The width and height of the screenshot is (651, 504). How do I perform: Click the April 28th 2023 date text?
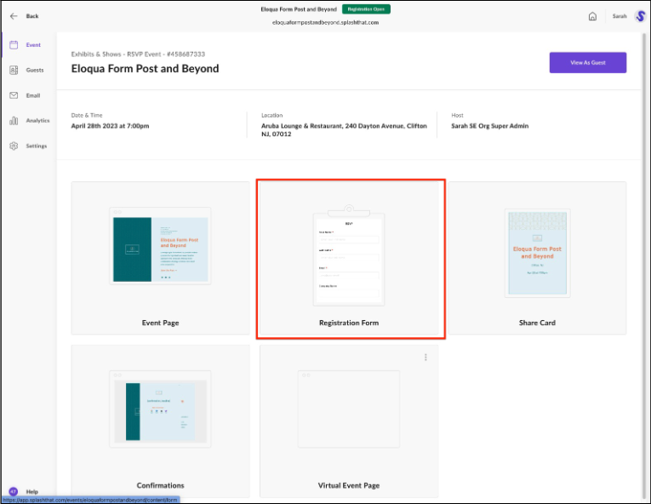[110, 126]
